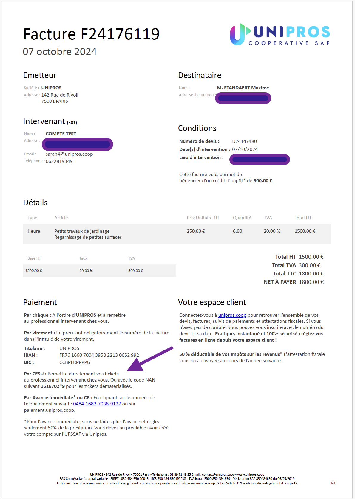Click the tax credit amount 900.00 €
The image size is (355, 499).
pos(263,181)
